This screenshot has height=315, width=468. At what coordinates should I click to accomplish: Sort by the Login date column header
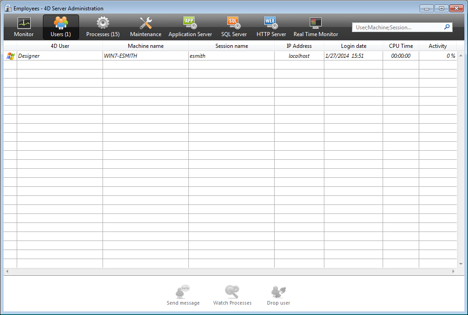pyautogui.click(x=354, y=46)
